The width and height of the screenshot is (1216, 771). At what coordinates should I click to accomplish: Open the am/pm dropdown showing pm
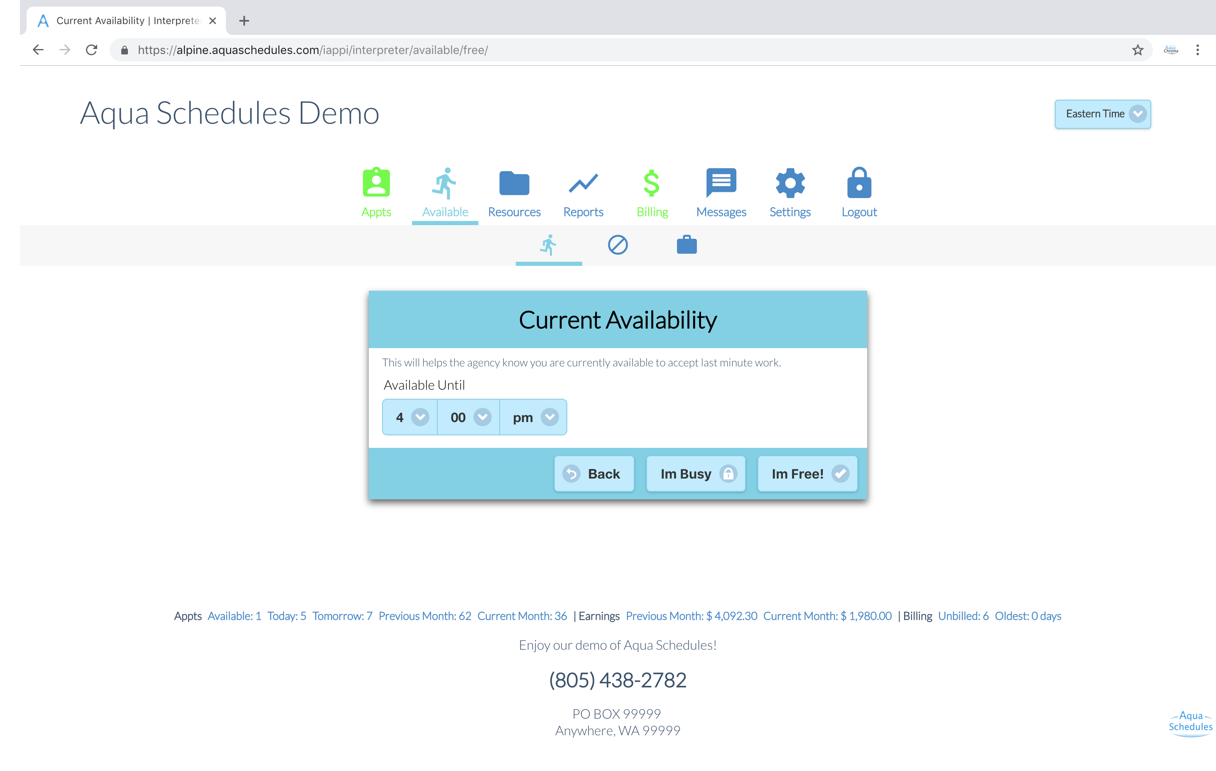tap(533, 417)
